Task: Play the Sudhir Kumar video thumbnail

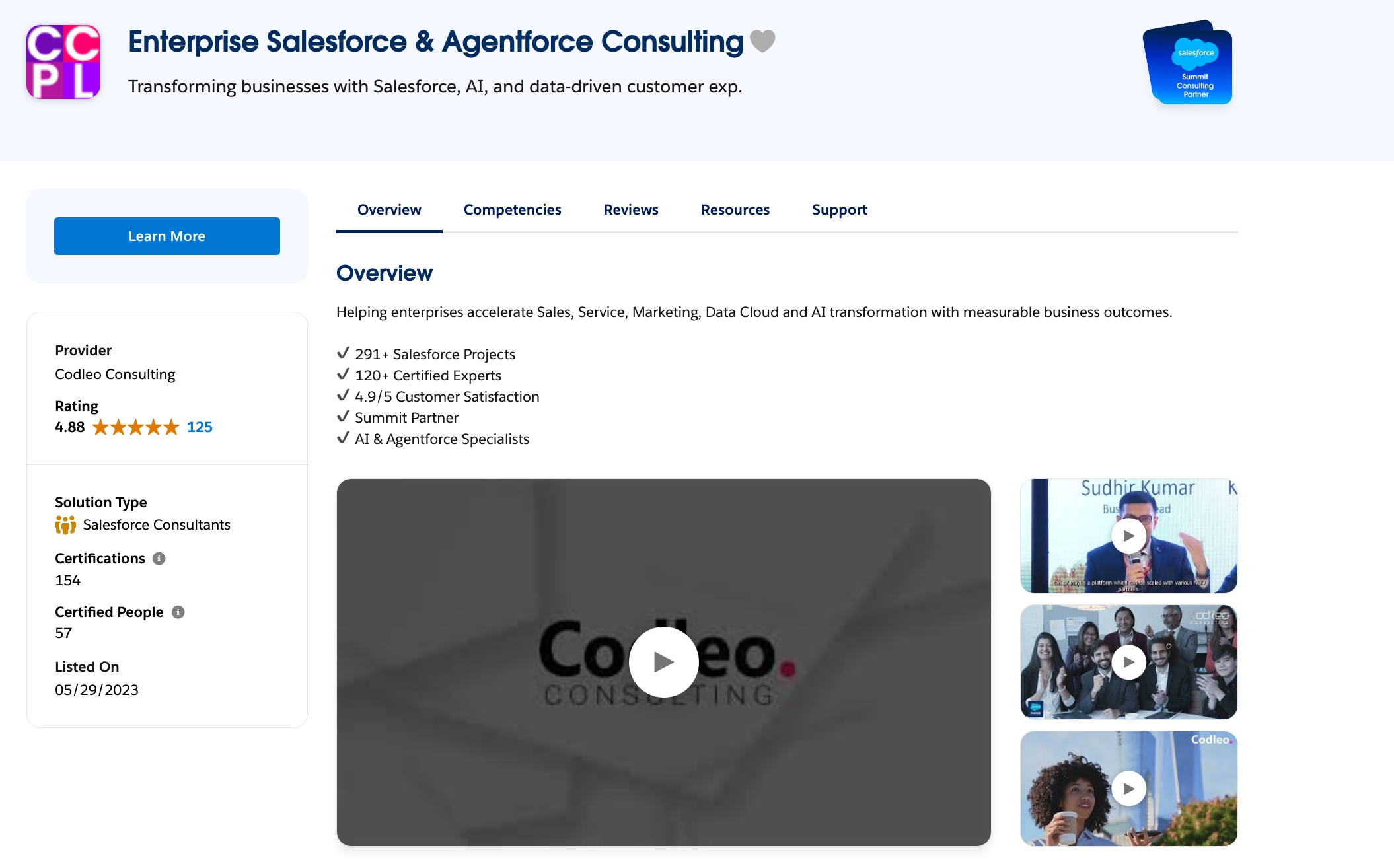Action: pos(1128,536)
